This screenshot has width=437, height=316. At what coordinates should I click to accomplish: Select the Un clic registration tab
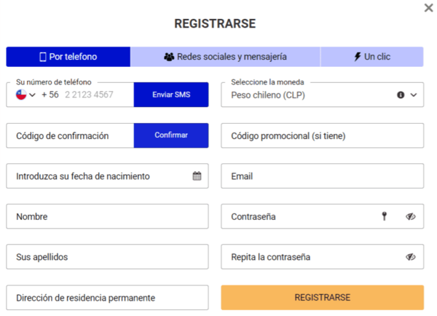click(371, 57)
